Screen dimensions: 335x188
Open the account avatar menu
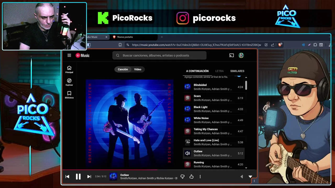pos(241,55)
